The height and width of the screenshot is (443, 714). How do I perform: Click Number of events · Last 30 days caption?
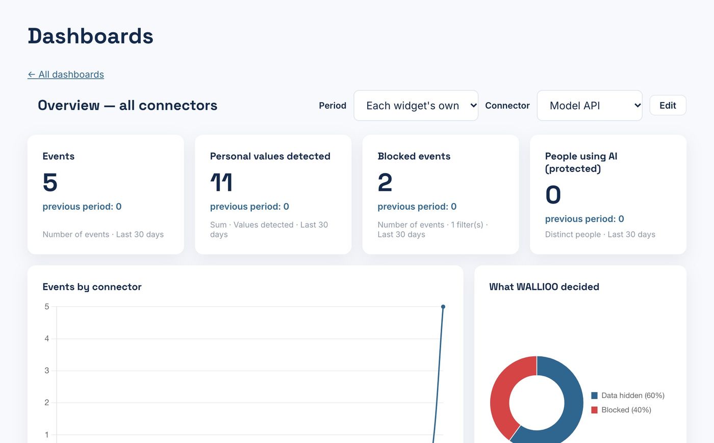tap(103, 235)
